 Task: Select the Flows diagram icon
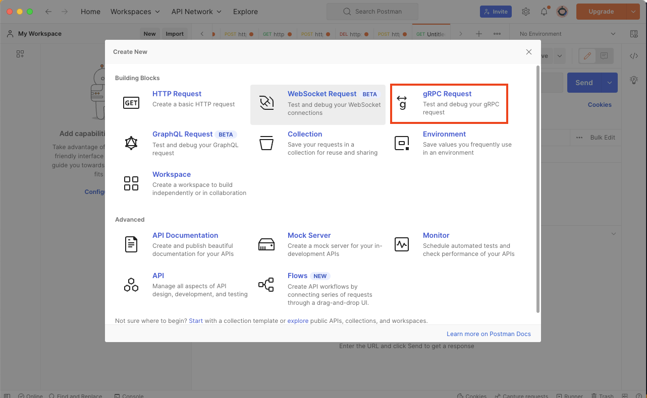click(x=266, y=285)
